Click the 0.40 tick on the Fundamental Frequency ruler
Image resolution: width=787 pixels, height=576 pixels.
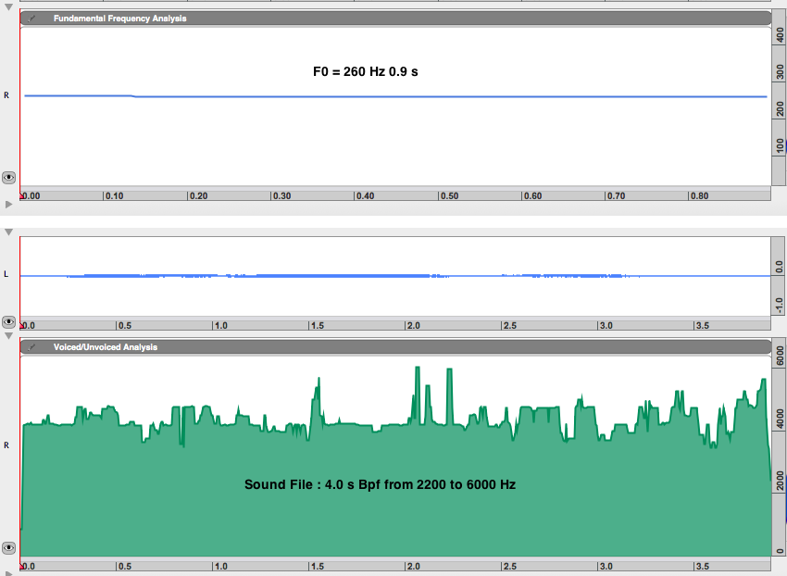(x=365, y=195)
